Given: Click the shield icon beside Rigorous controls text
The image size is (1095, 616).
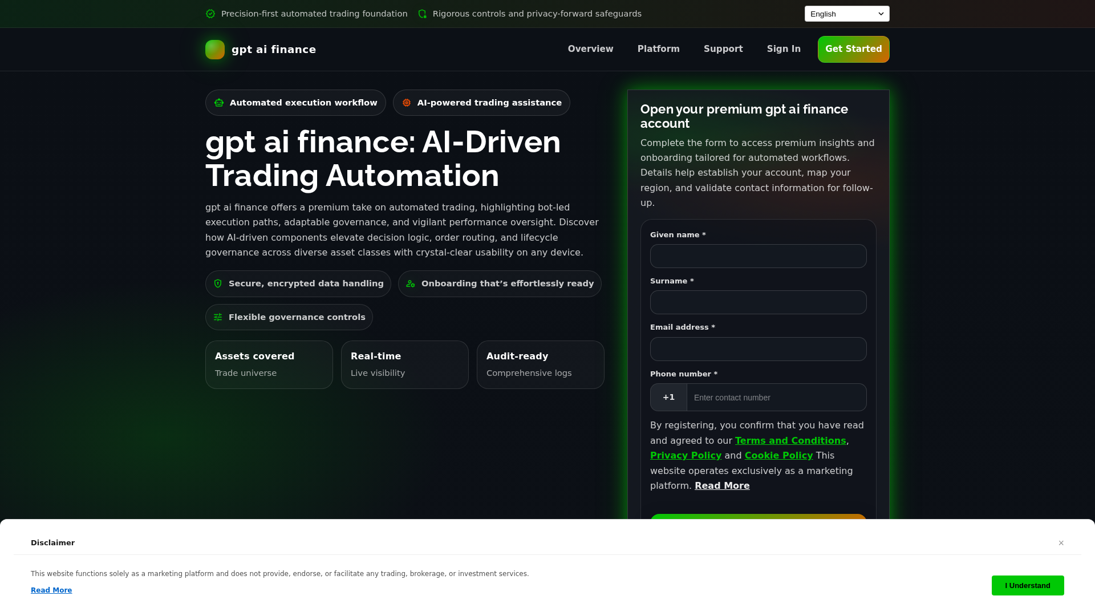Looking at the screenshot, I should pos(422,14).
